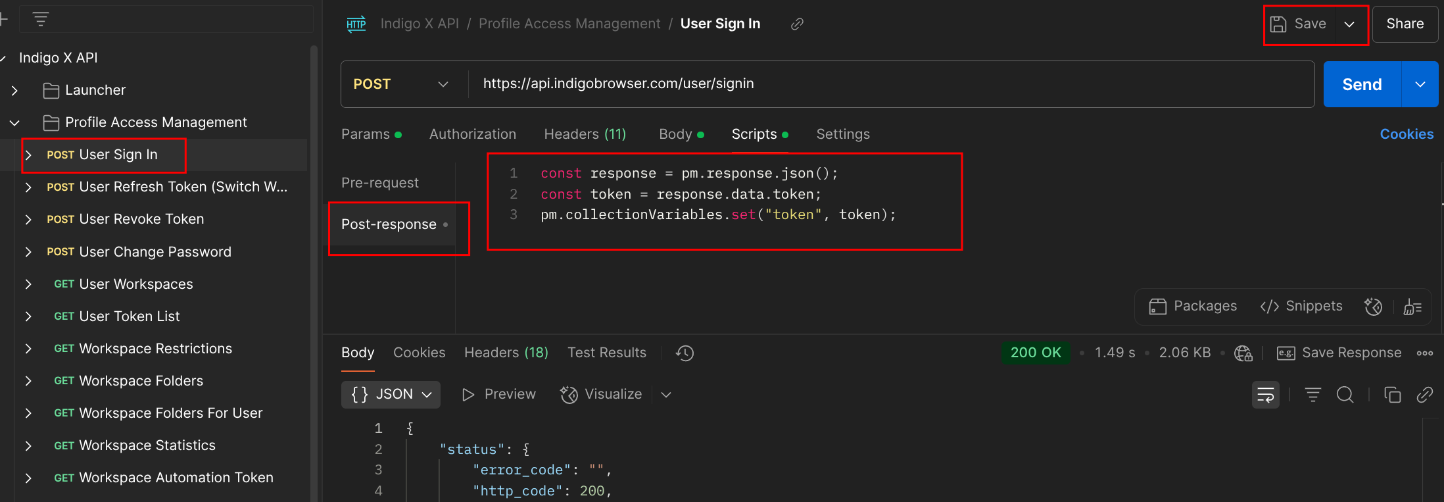
Task: Click the HTTP request type icon
Action: pos(356,24)
